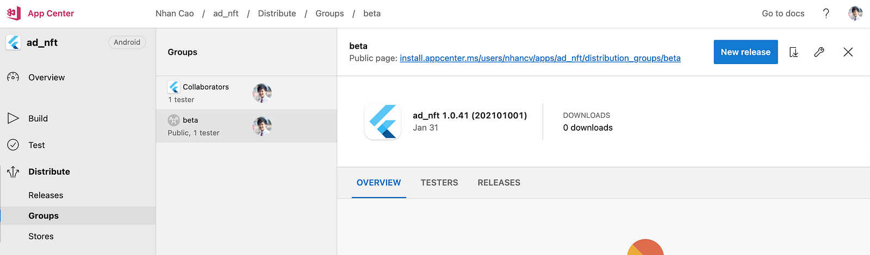Click the Overview gauge icon in sidebar
This screenshot has width=870, height=255.
[13, 77]
